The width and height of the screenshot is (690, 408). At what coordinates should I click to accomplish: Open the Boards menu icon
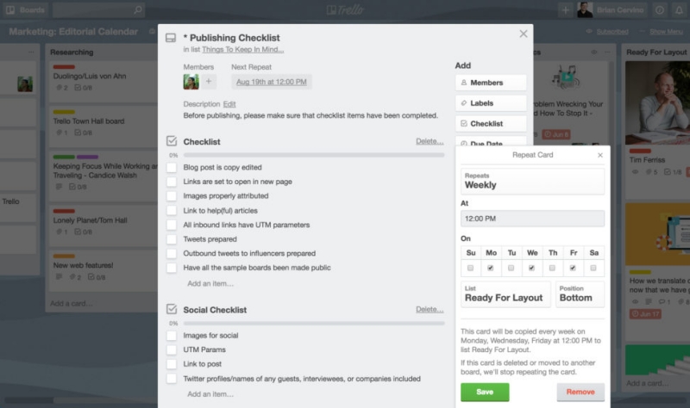(10, 9)
